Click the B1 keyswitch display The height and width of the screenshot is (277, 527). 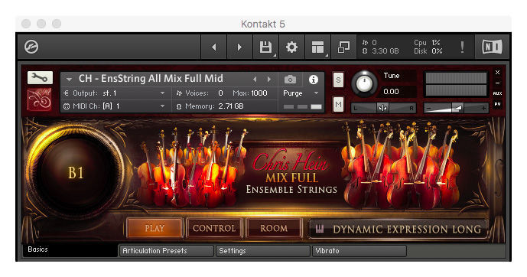pos(76,172)
